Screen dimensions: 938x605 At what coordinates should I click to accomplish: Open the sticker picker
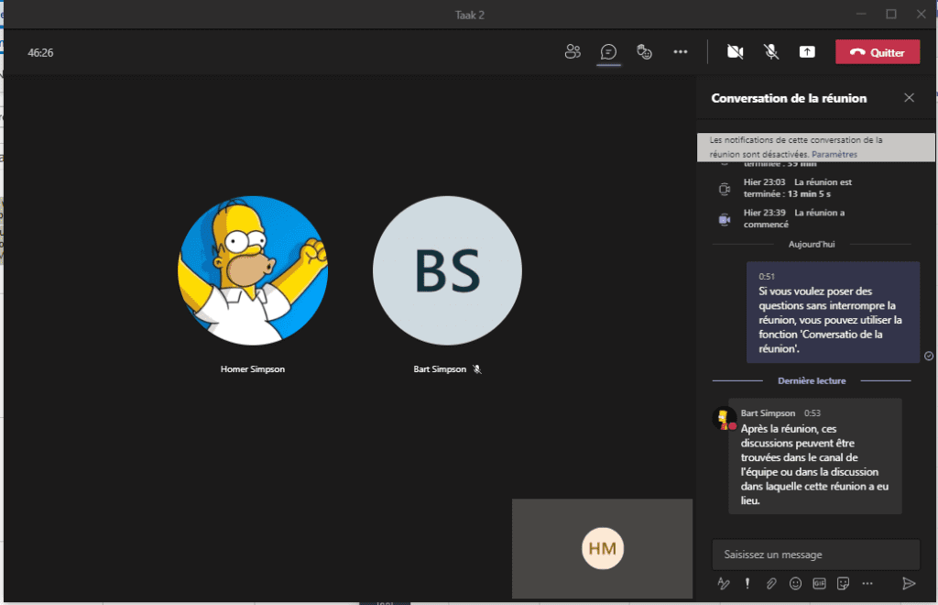(843, 583)
